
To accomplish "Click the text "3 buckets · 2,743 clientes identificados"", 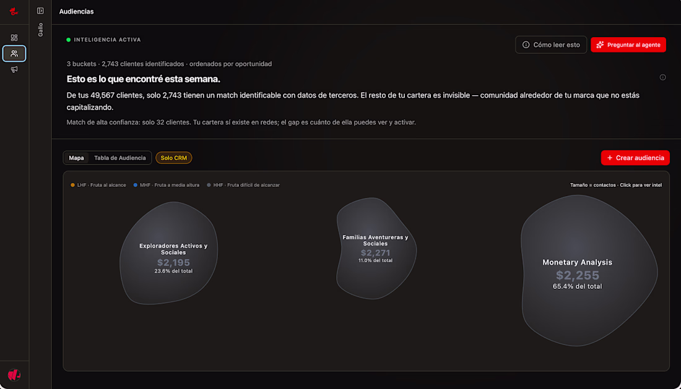I will [125, 64].
